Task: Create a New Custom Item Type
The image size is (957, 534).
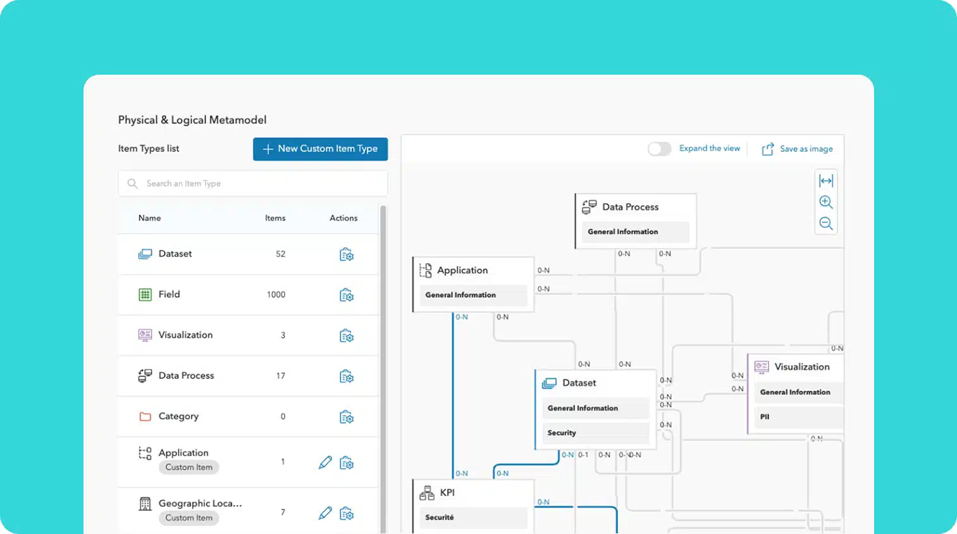Action: 321,149
